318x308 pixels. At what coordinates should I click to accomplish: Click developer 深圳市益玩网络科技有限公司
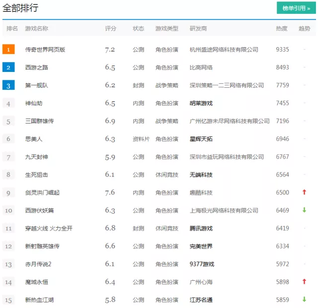(227, 157)
